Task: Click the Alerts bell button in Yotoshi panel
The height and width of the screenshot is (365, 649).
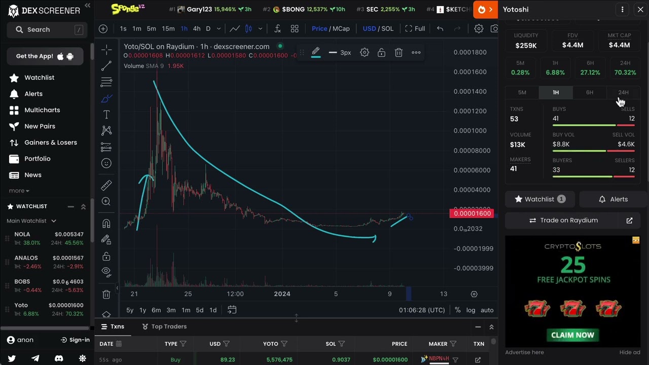Action: click(x=612, y=199)
